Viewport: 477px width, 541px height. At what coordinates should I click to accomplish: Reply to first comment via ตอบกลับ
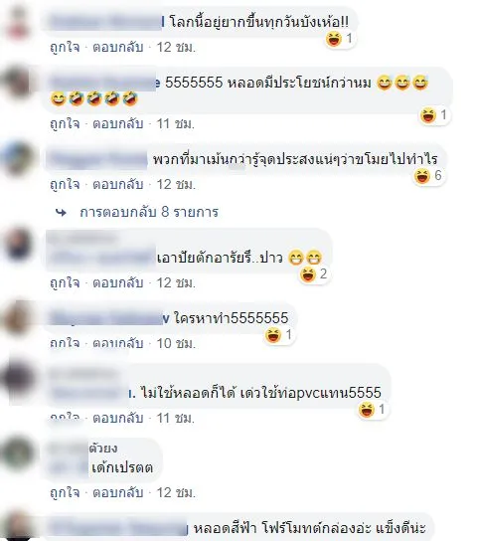tap(118, 48)
